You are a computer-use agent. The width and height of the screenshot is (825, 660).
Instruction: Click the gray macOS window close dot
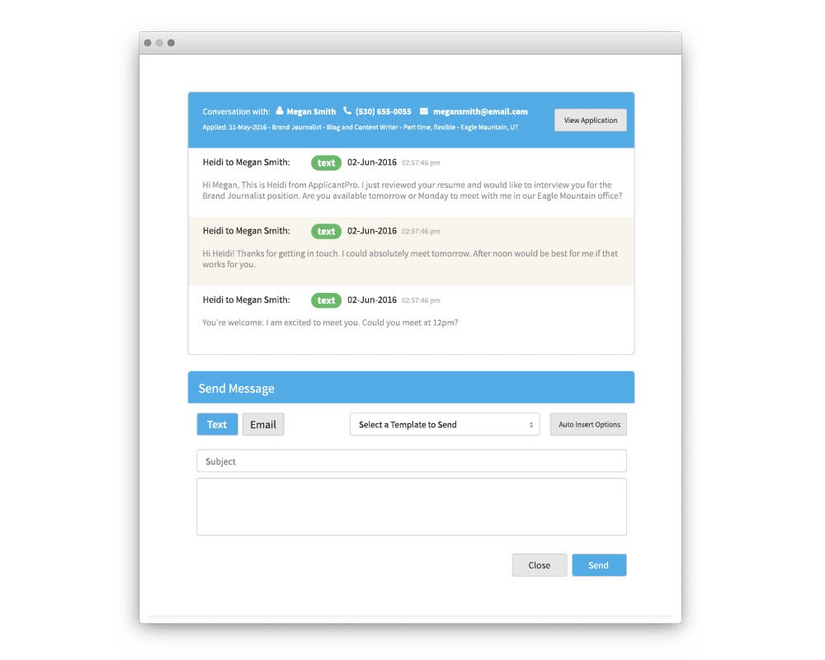pos(148,43)
